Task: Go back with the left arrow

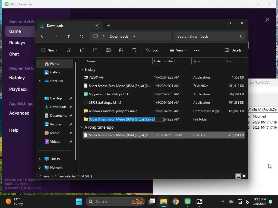Action: coord(43,36)
